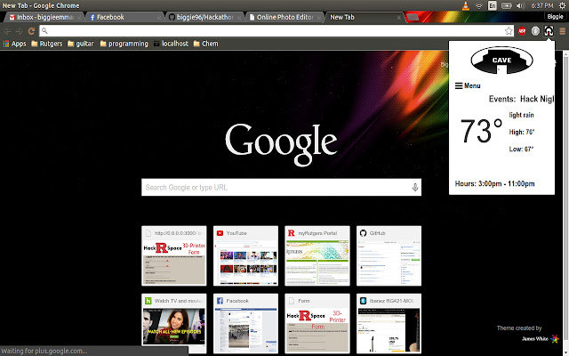This screenshot has height=356, width=569.
Task: Bookmark this page with the star icon
Action: click(x=509, y=30)
